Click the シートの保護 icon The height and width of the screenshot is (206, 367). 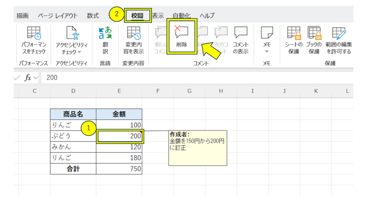[294, 35]
